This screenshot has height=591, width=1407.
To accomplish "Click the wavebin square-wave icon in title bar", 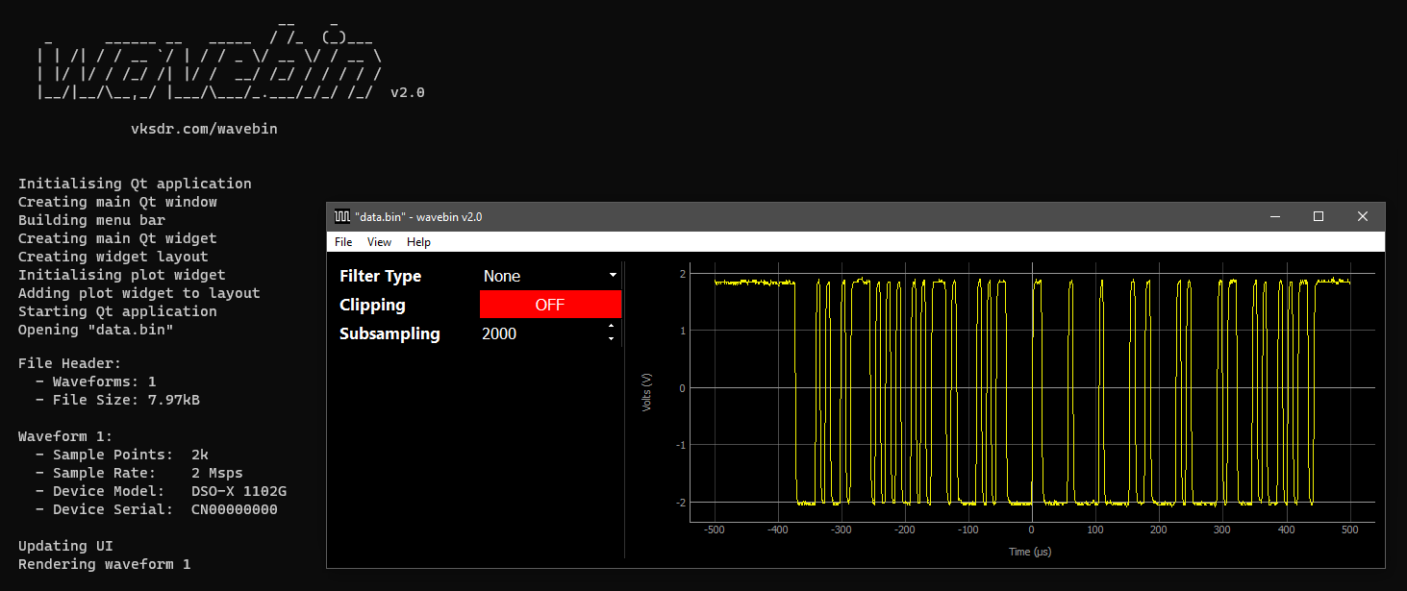I will [x=342, y=217].
